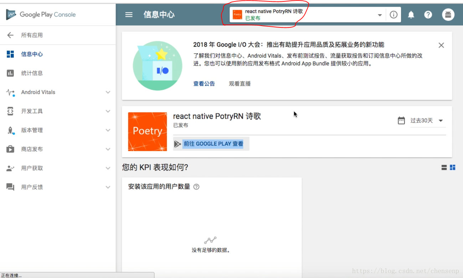Screen dimensions: 463x278
Task: Click the Google I/O illustration
Action: tap(158, 66)
